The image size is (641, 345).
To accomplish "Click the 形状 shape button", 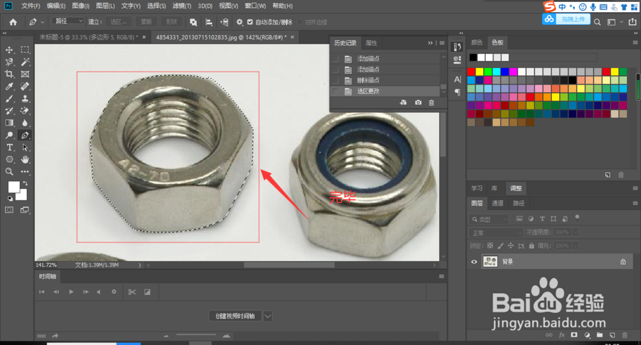I will (x=171, y=22).
